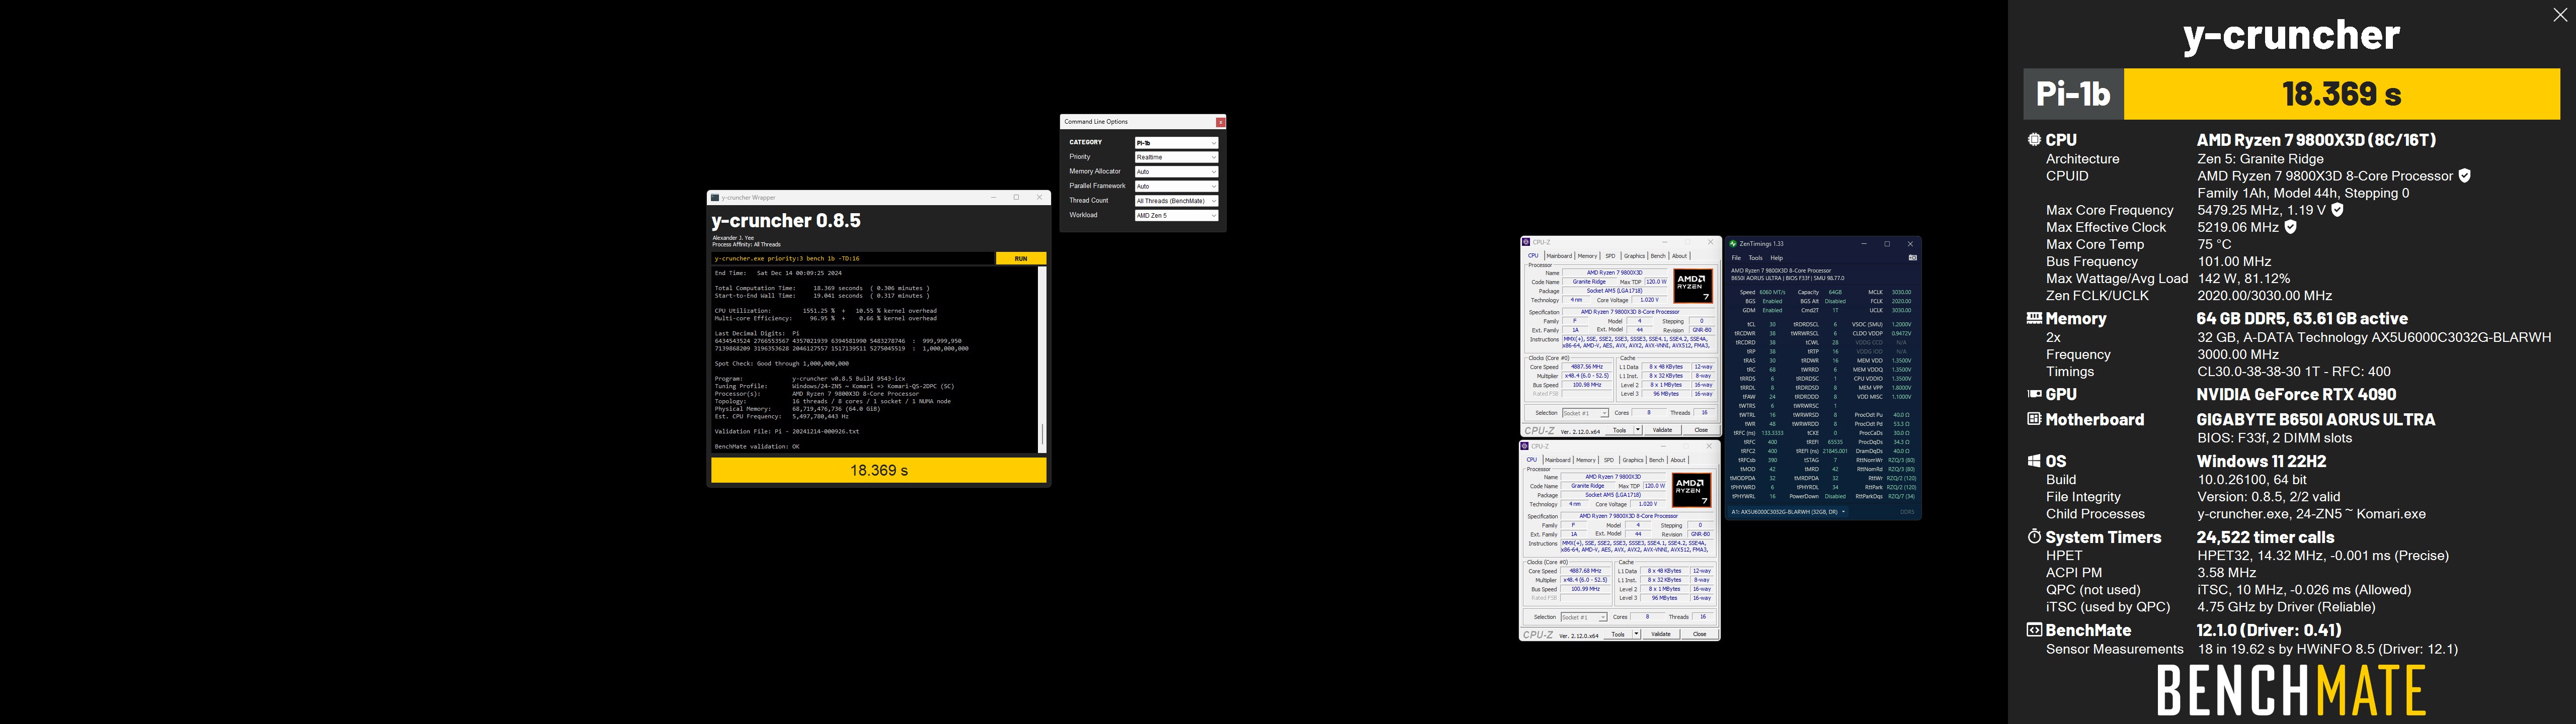Click 'Validation File' line in y-cruncher output

[x=787, y=431]
